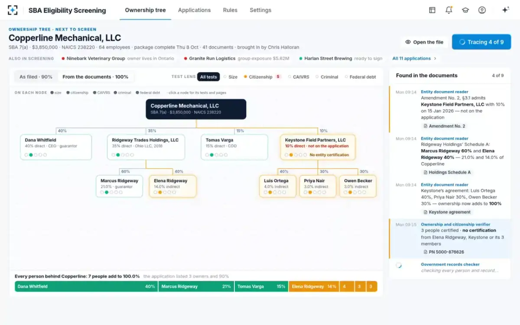Switch to the Ownership tree tab
520x325 pixels.
145,10
